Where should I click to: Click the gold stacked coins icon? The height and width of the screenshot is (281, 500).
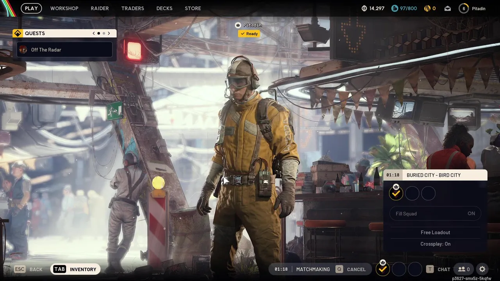427,8
